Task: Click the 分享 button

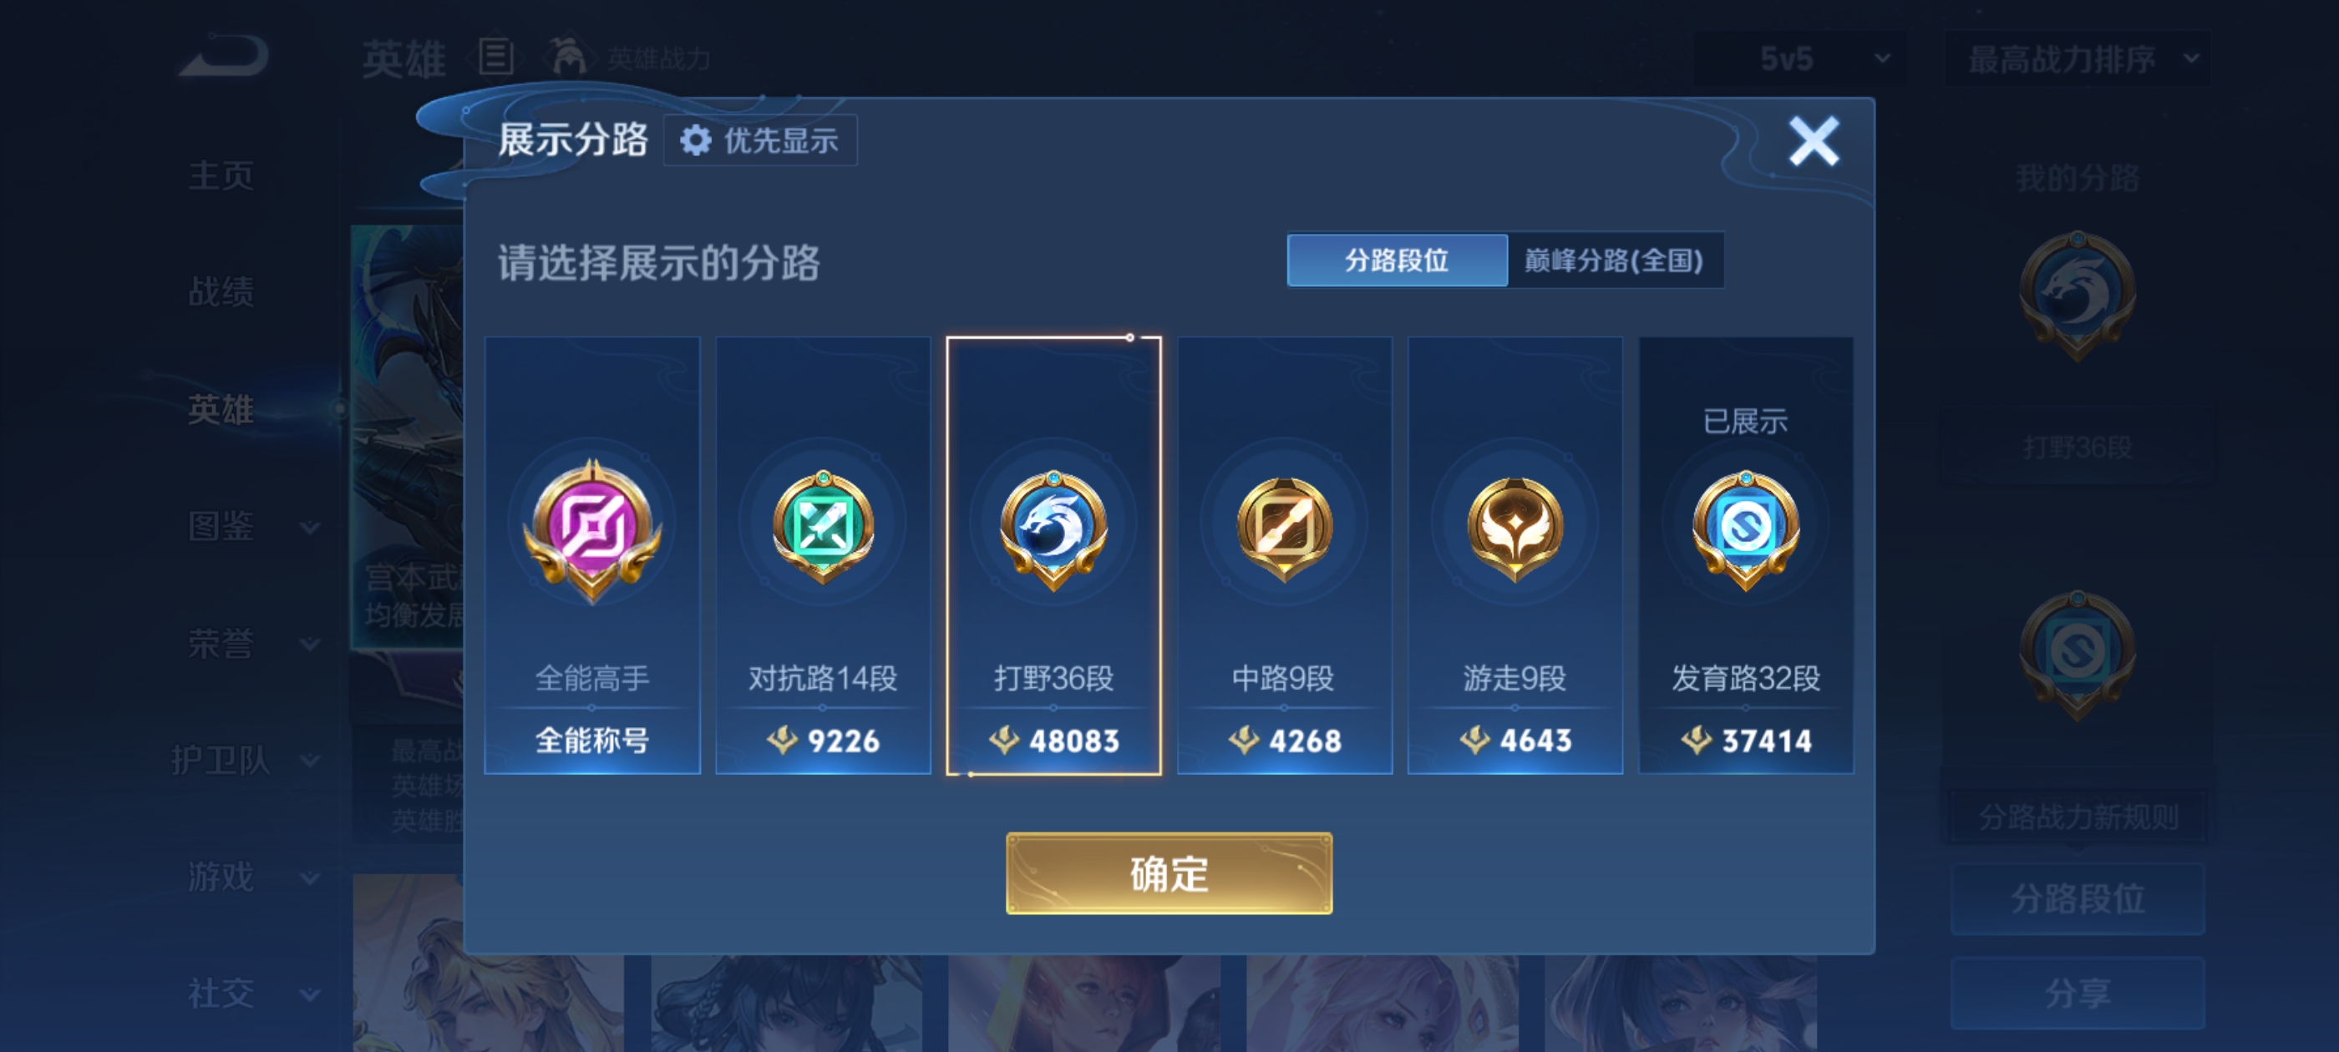Action: 2077,993
